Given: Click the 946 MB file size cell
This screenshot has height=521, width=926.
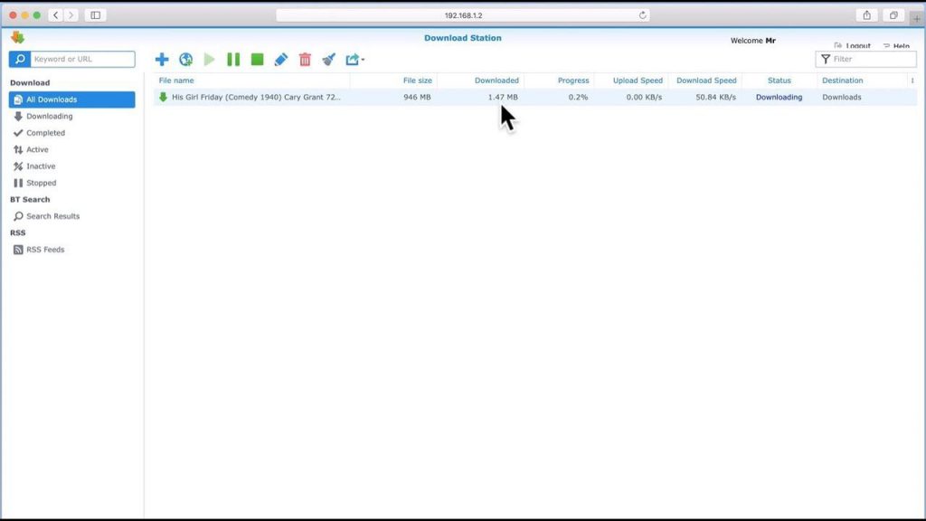Looking at the screenshot, I should [x=417, y=97].
